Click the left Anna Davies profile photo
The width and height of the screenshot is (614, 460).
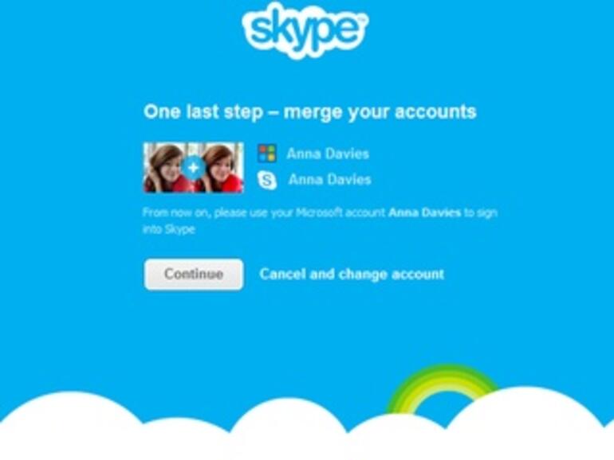click(x=168, y=168)
